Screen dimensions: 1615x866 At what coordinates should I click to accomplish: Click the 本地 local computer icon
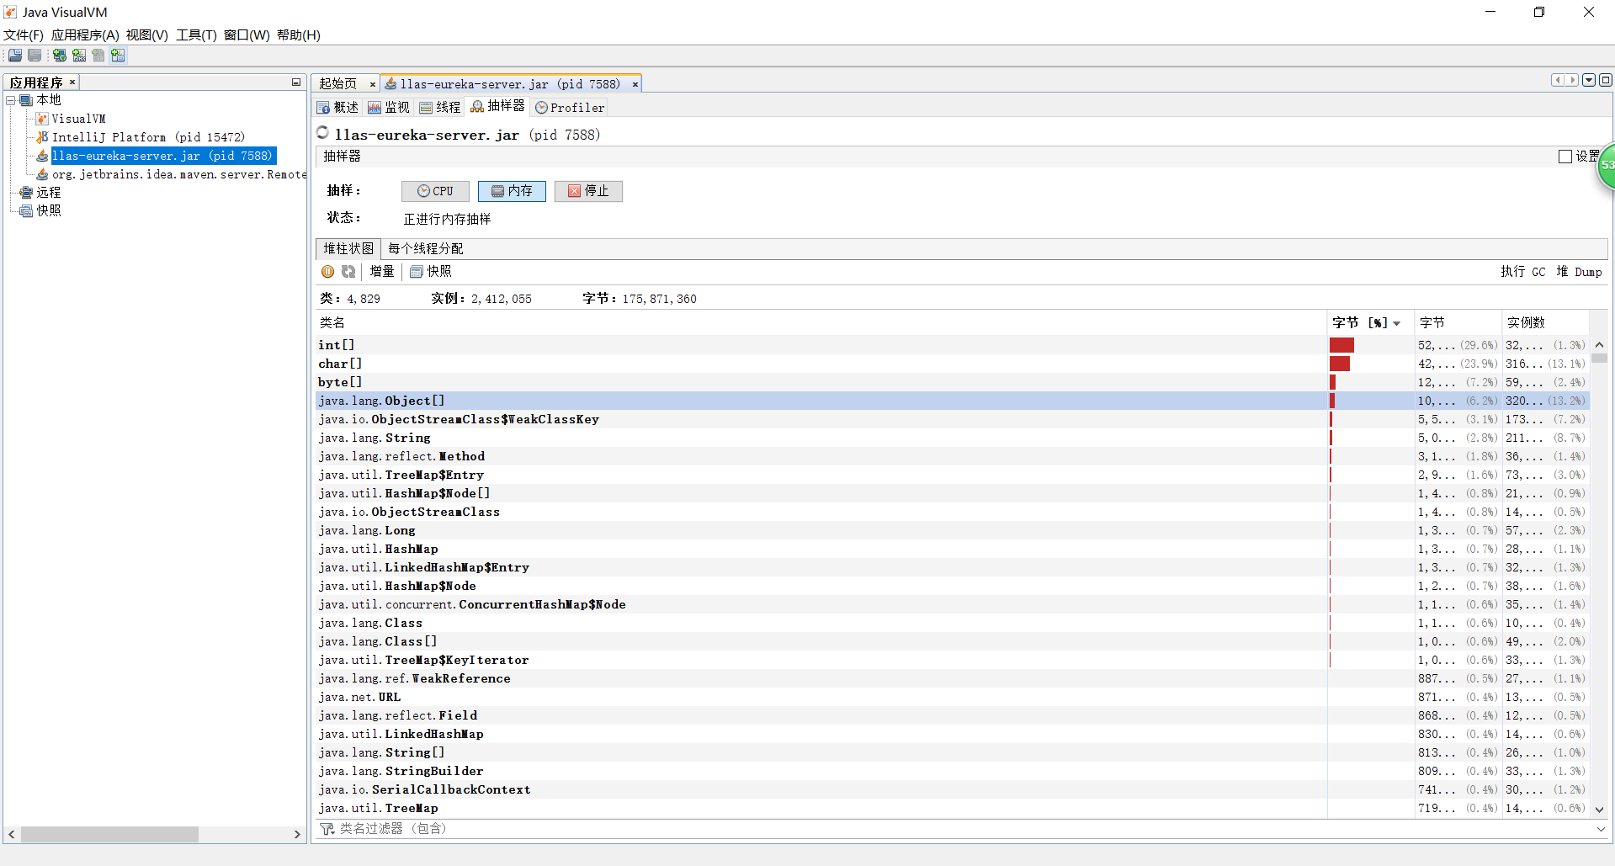(26, 100)
